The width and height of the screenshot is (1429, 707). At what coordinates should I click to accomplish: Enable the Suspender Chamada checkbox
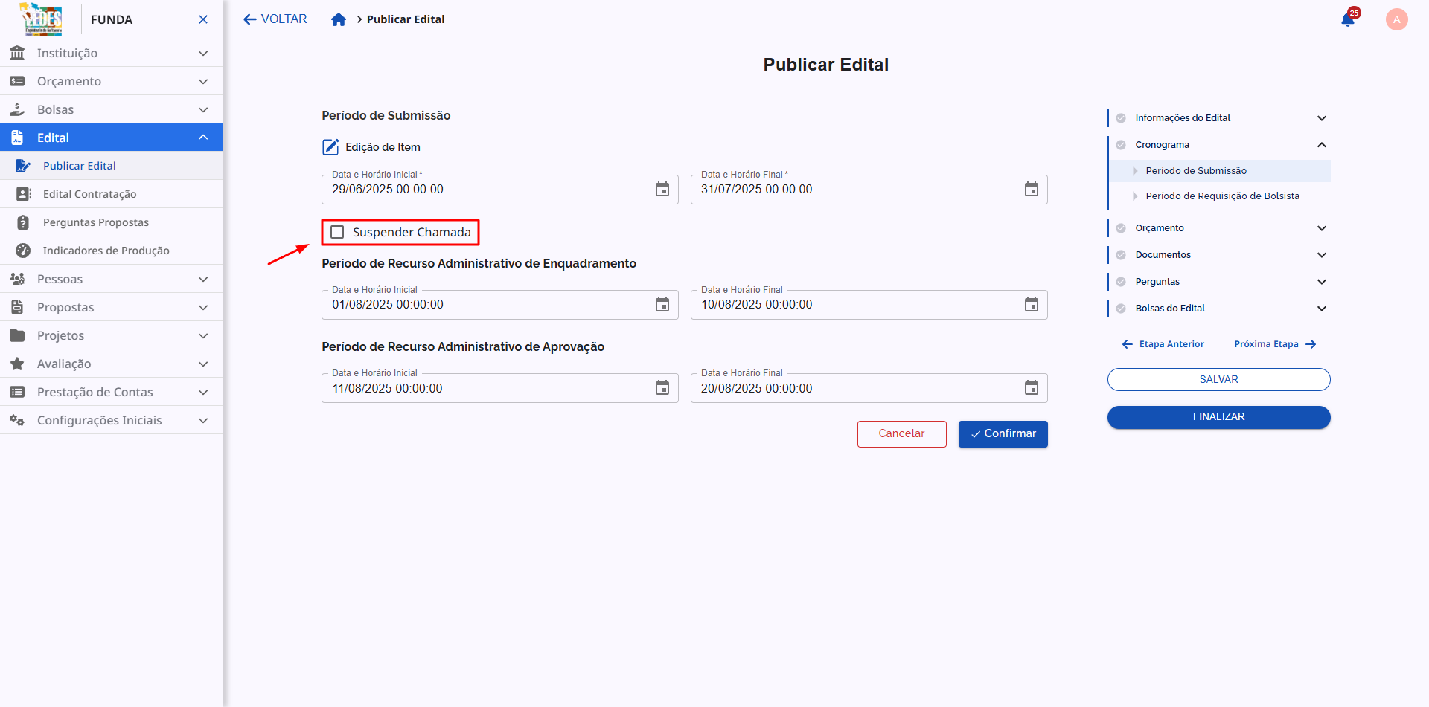coord(338,232)
